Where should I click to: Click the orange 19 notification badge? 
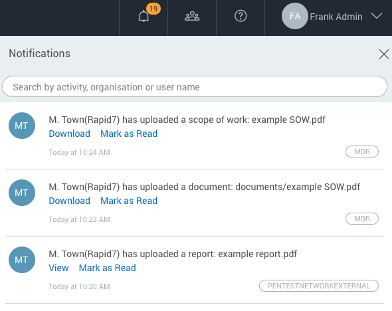[153, 9]
